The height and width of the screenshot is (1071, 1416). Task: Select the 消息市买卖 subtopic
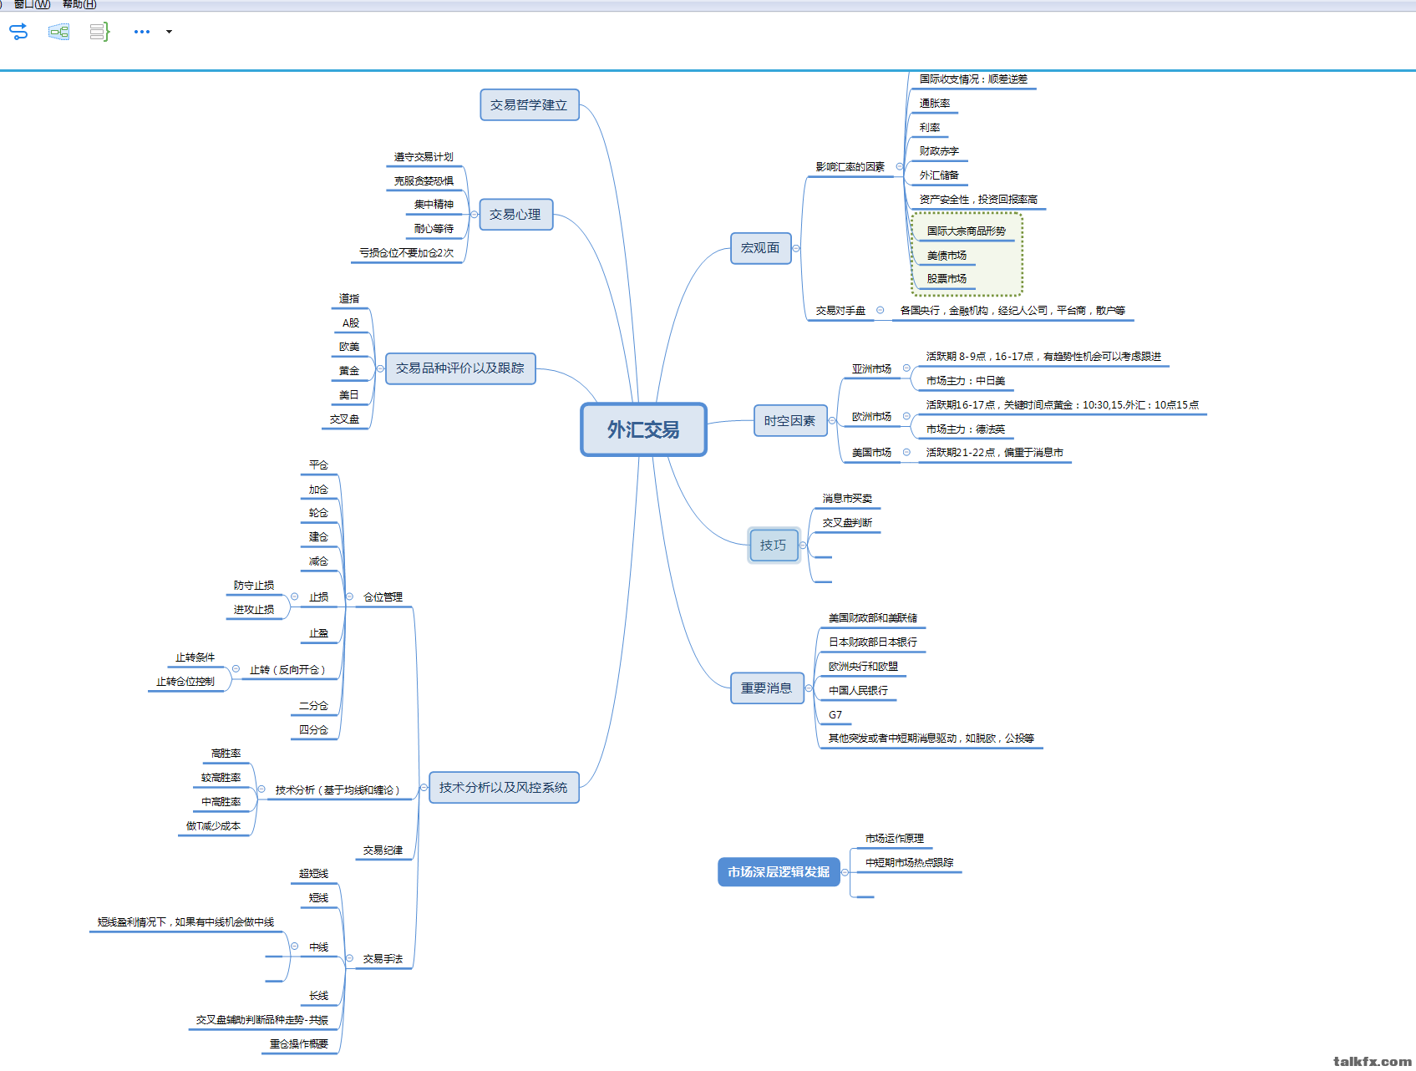pos(847,499)
